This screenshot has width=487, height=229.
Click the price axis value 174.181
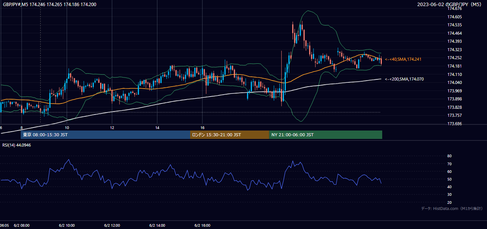pos(455,66)
